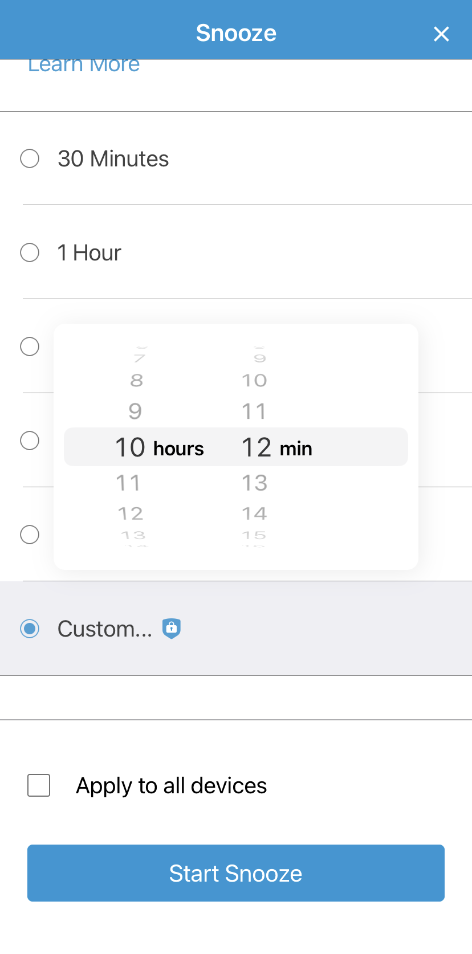Close the Snooze dialog with X
This screenshot has height=954, width=472.
(441, 34)
